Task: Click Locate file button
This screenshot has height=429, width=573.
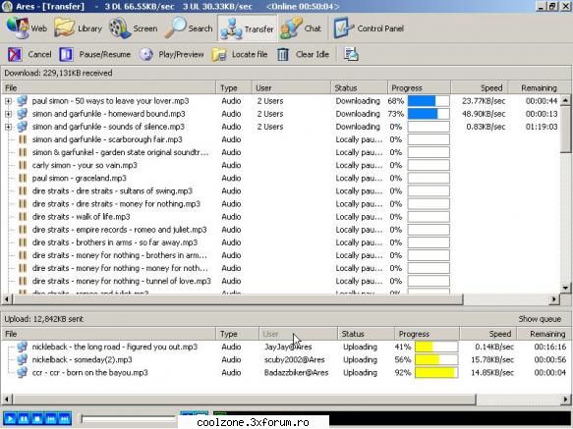Action: pyautogui.click(x=240, y=54)
